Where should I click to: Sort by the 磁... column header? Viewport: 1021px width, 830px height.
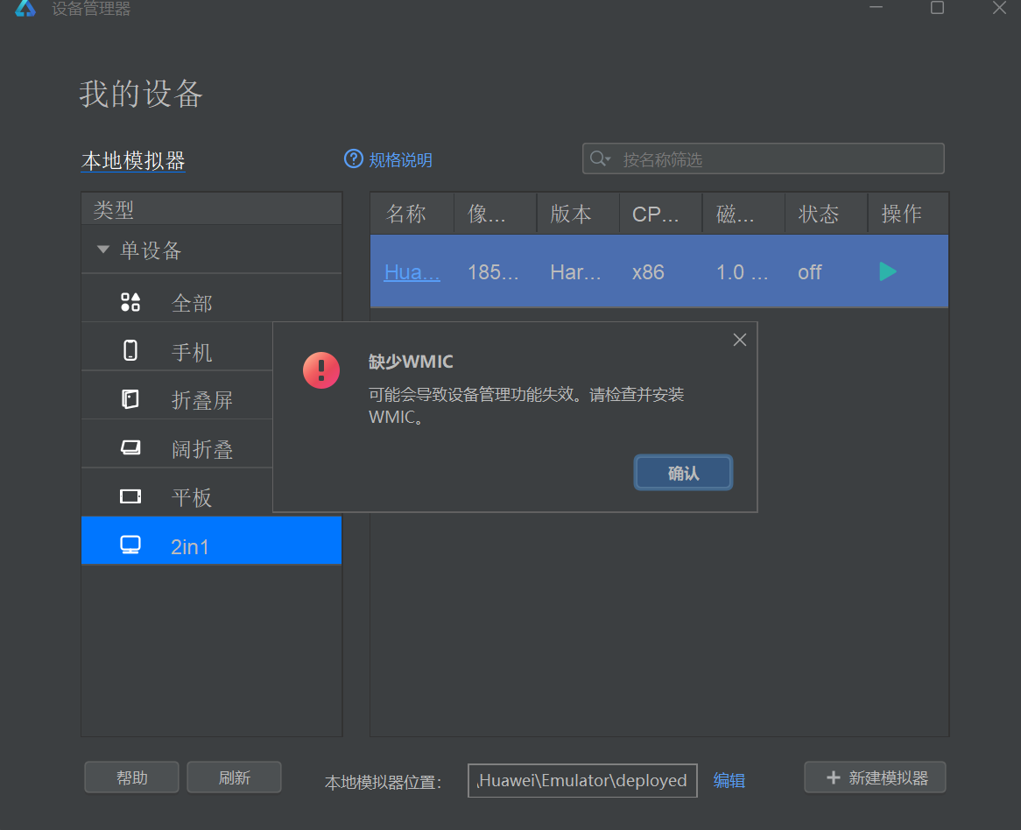click(x=743, y=214)
